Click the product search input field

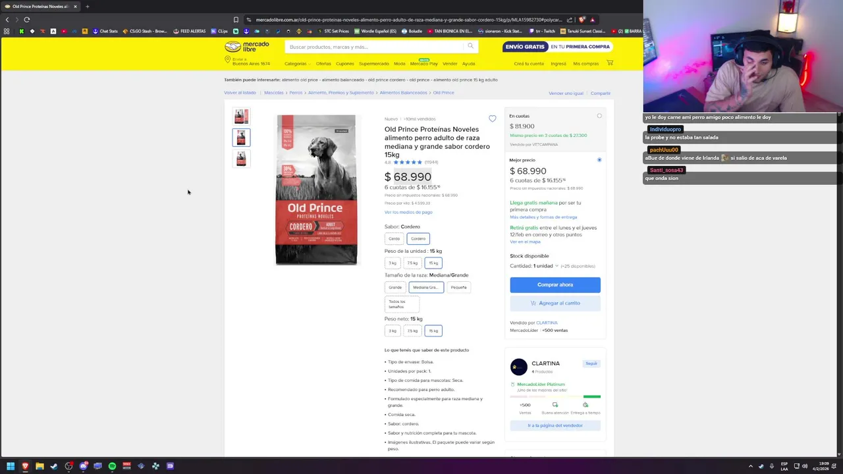(x=375, y=47)
